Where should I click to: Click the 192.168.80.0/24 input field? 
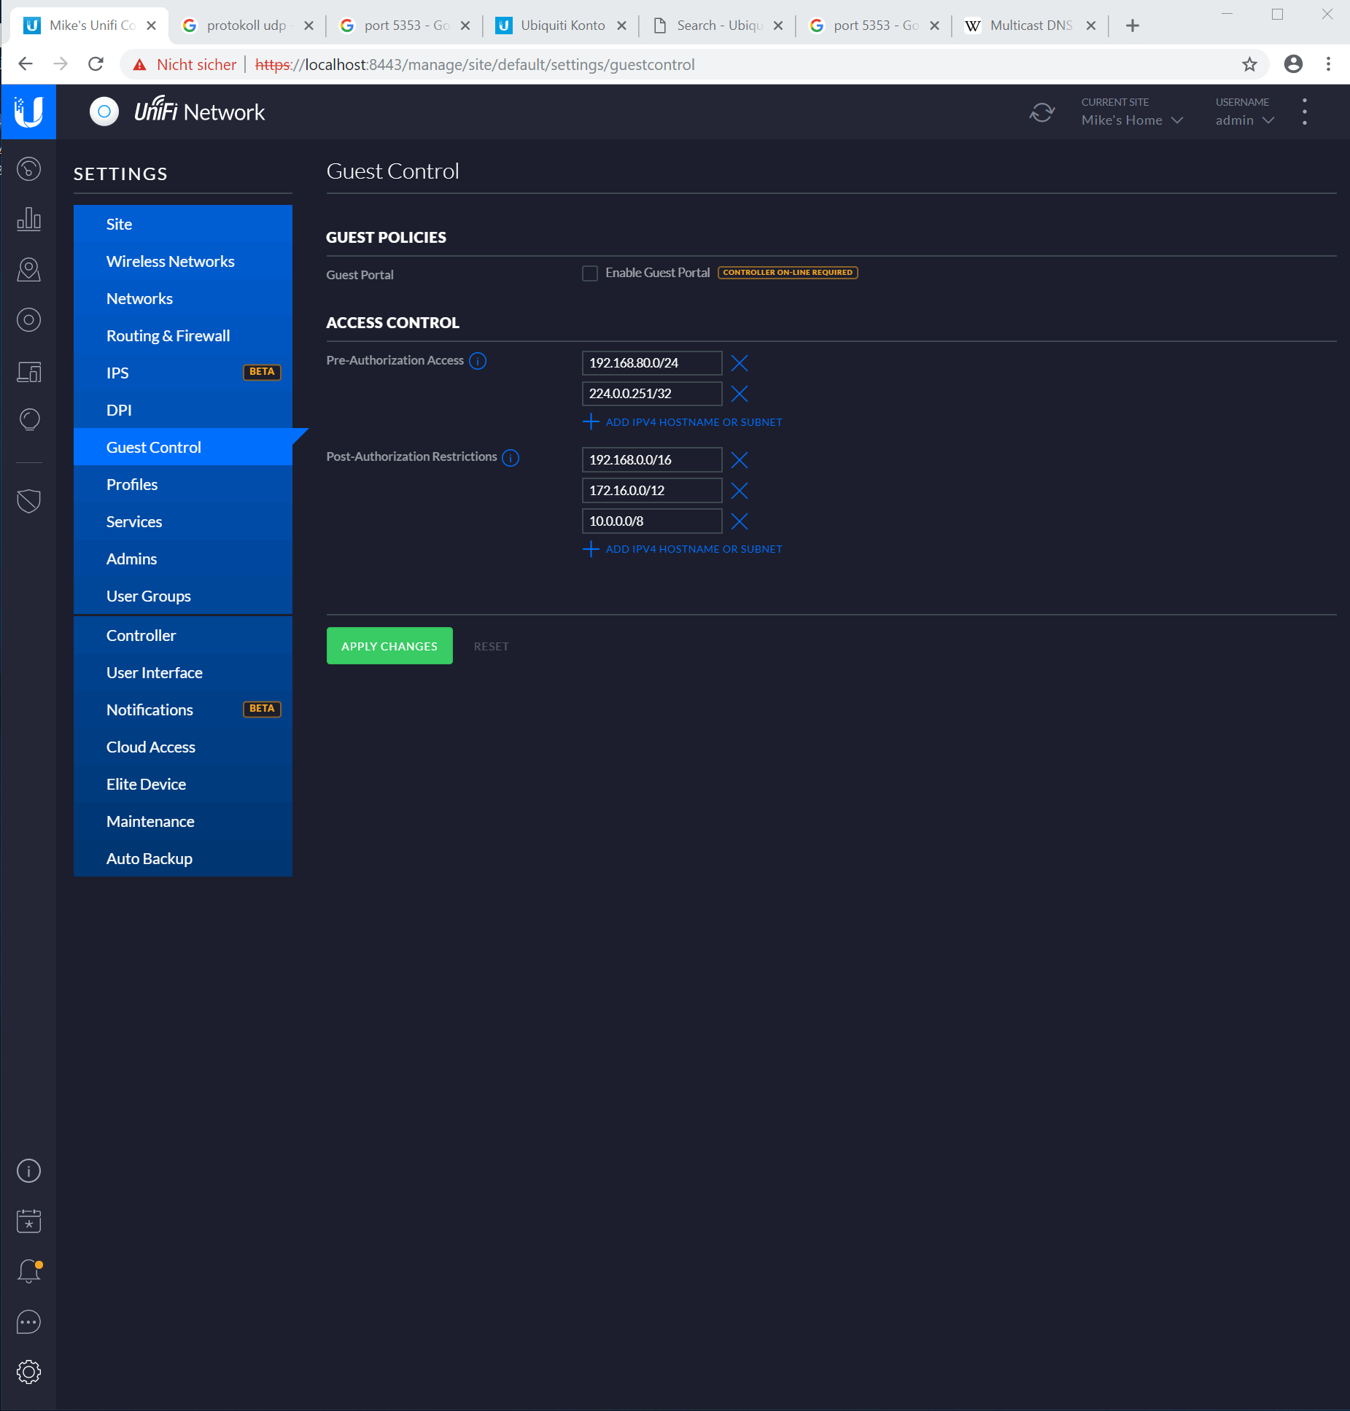click(651, 363)
